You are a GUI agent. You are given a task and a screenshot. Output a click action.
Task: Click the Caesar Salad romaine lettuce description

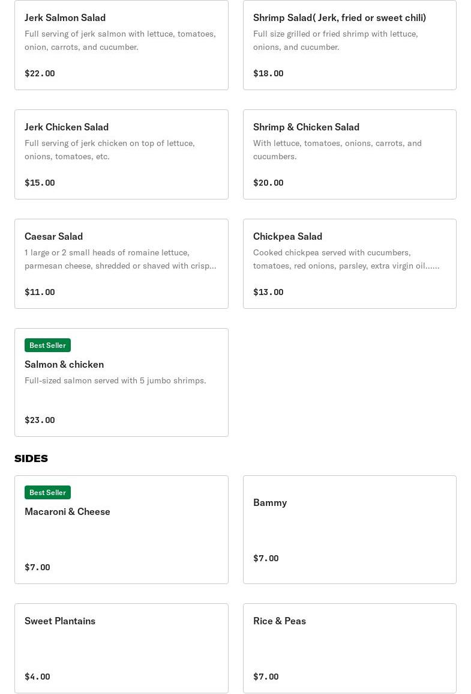(x=120, y=259)
